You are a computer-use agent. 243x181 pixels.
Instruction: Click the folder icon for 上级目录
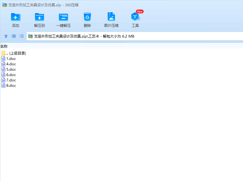point(3,53)
